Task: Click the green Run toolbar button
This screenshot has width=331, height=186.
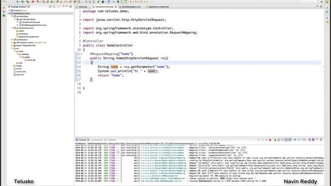Action: pyautogui.click(x=22, y=2)
